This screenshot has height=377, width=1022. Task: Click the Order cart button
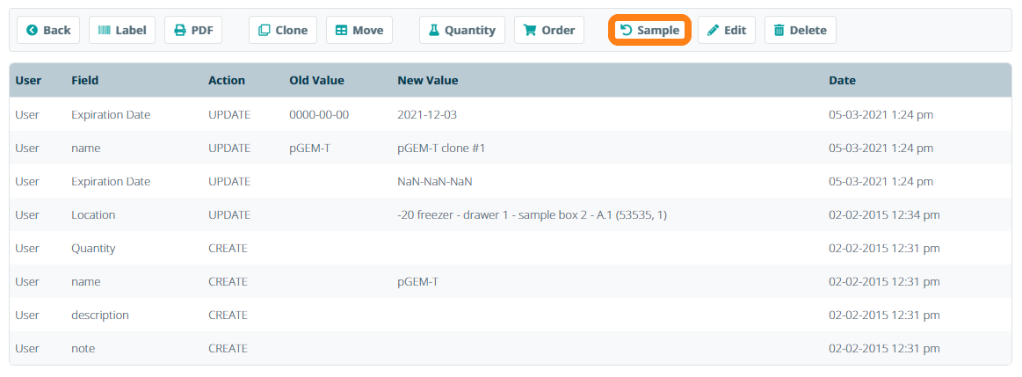(548, 30)
